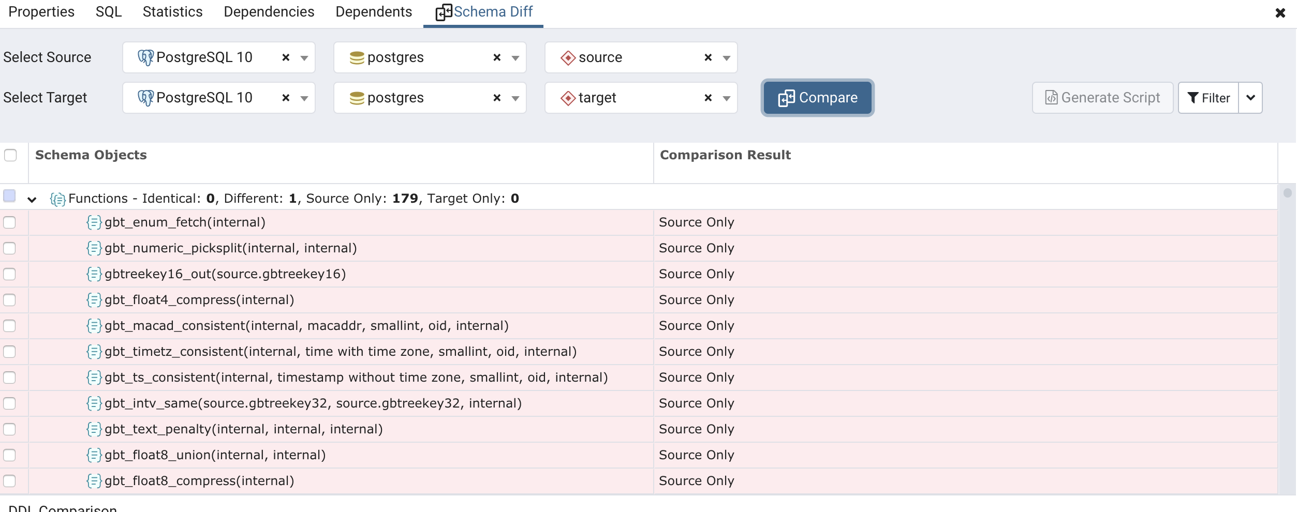
Task: Open the source server dropdown arrow
Action: point(304,57)
